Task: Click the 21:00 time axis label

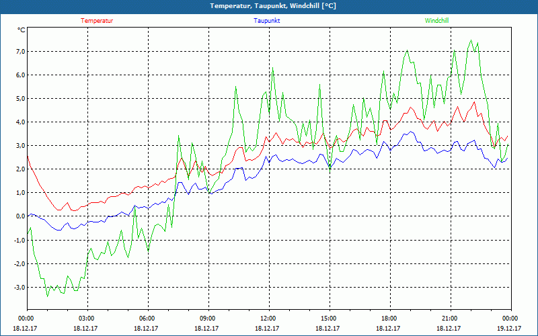Action: pyautogui.click(x=451, y=319)
